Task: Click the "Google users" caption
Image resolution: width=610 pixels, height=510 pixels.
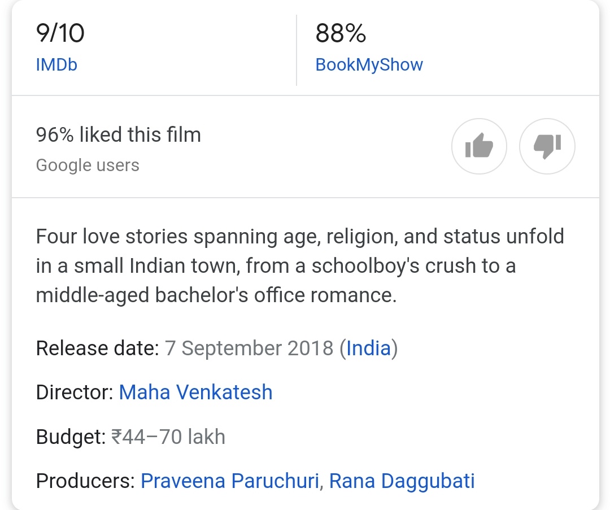Action: (x=88, y=165)
